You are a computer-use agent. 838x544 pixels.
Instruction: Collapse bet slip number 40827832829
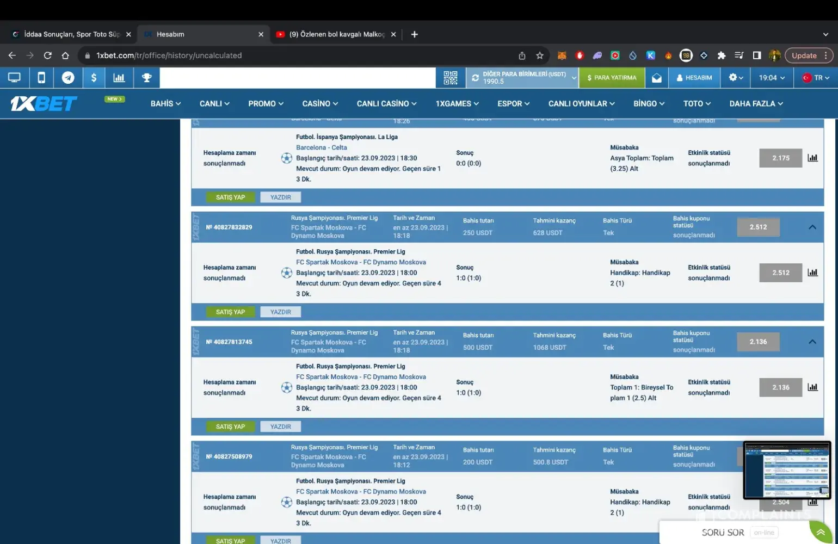[812, 227]
